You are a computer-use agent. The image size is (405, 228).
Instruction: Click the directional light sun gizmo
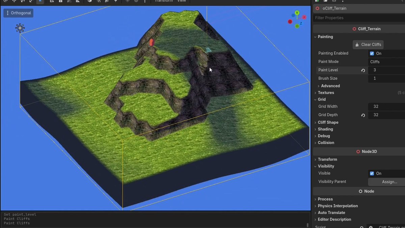[20, 28]
